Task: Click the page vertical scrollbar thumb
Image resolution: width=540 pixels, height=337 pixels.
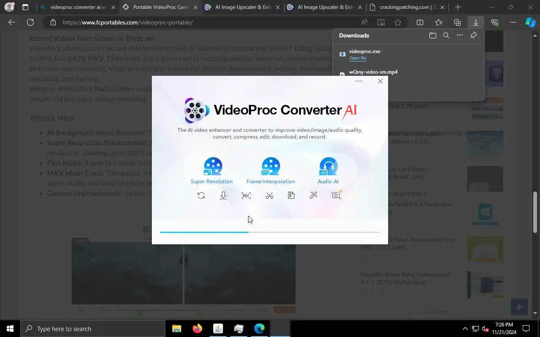Action: coord(535,212)
